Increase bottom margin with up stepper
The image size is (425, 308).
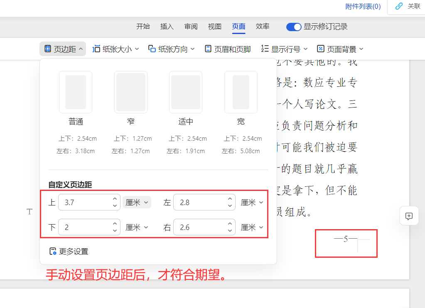point(115,224)
